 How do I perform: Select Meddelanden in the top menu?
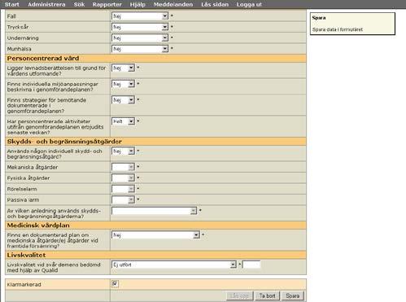point(173,5)
